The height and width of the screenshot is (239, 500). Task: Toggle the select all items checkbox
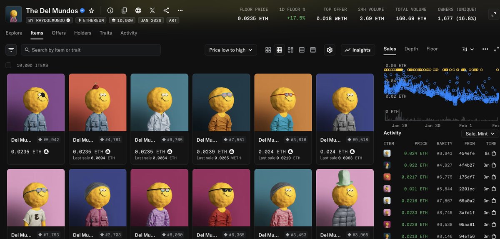click(8, 65)
